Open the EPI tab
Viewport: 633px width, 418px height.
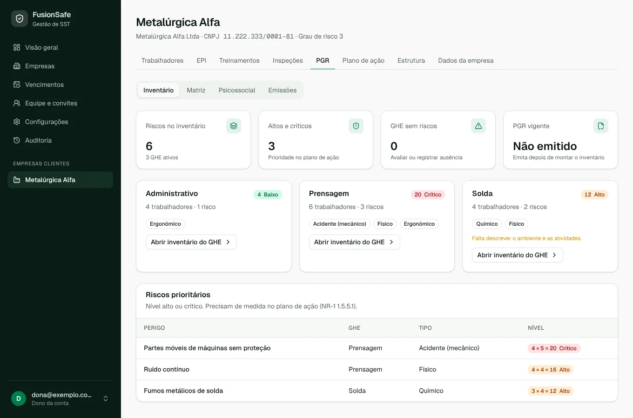coord(201,60)
